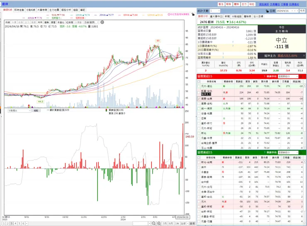Click the help icon beside 區間周轉率
The width and height of the screenshot is (307, 226).
[223, 58]
